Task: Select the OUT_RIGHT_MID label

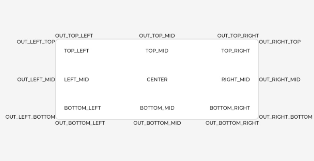Action: [x=280, y=80]
